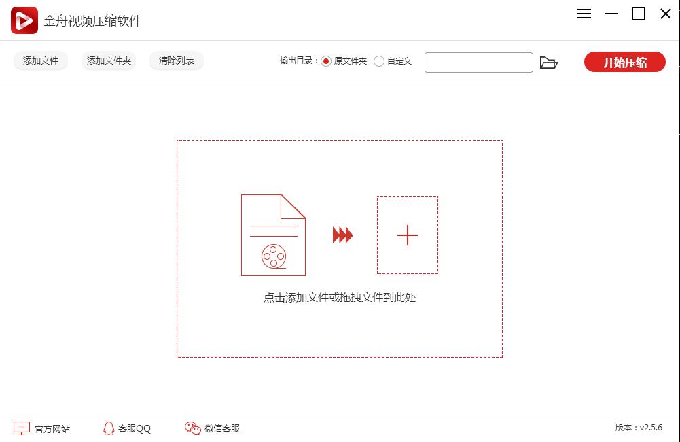Select the 自定义 output option
The image size is (680, 442).
coord(379,61)
